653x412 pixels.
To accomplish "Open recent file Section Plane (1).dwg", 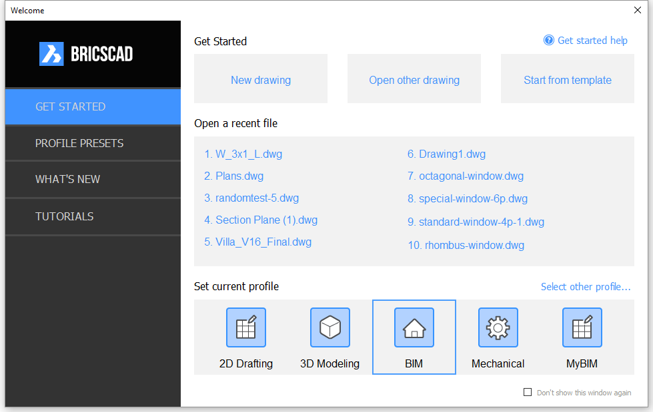I will pos(261,220).
